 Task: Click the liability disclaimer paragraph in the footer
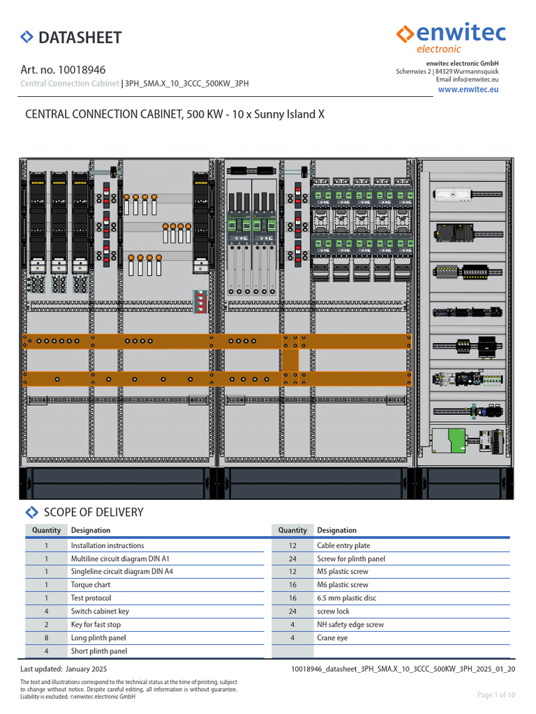(x=128, y=689)
